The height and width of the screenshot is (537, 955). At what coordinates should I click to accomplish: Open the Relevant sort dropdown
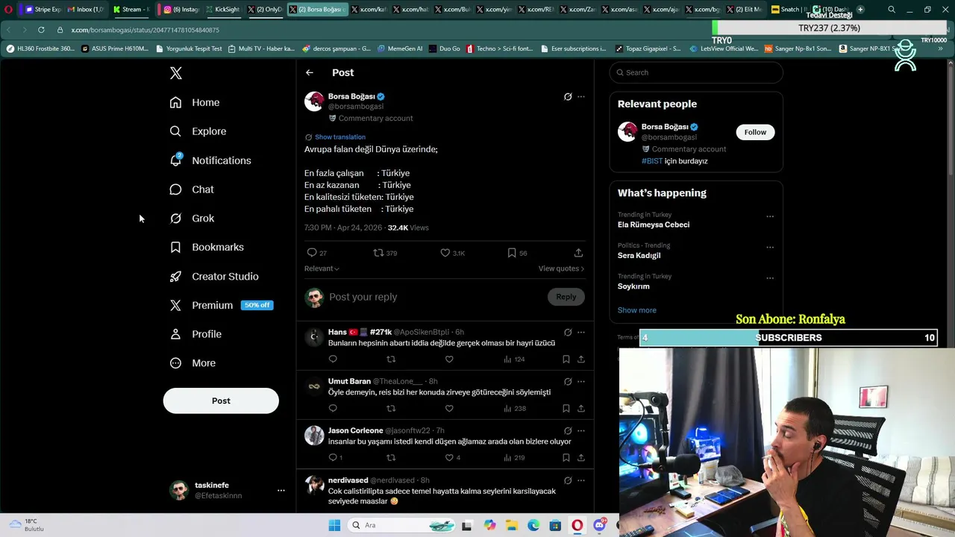322,268
